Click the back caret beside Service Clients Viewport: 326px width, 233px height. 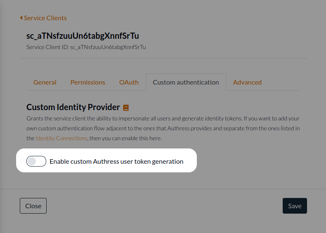coord(21,18)
